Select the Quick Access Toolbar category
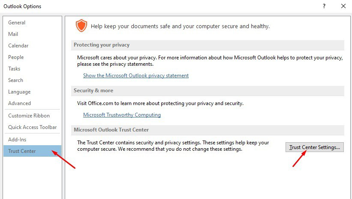 [33, 127]
